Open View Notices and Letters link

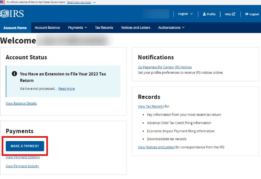tap(156, 147)
